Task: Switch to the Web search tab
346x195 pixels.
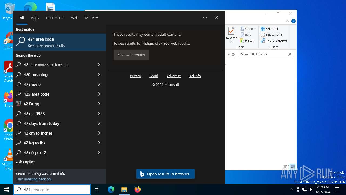Action: coord(75,18)
